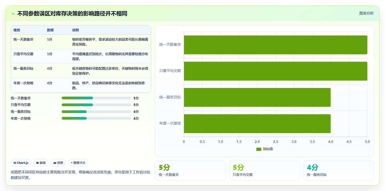Viewport: 385px width, 191px height.
Task: Select table cell 统一服务目标
Action: 23,69
